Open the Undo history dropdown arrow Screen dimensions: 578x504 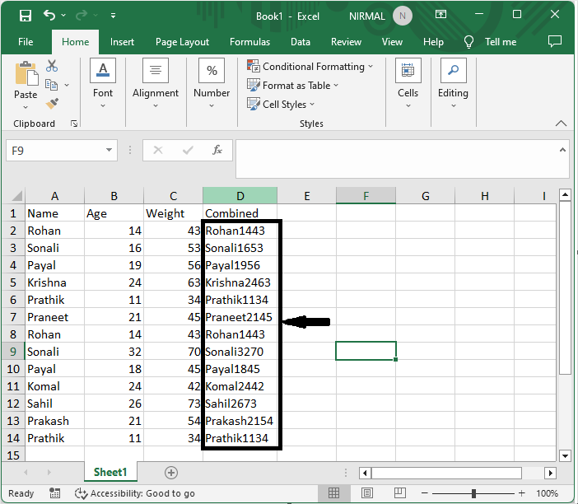pyautogui.click(x=63, y=15)
